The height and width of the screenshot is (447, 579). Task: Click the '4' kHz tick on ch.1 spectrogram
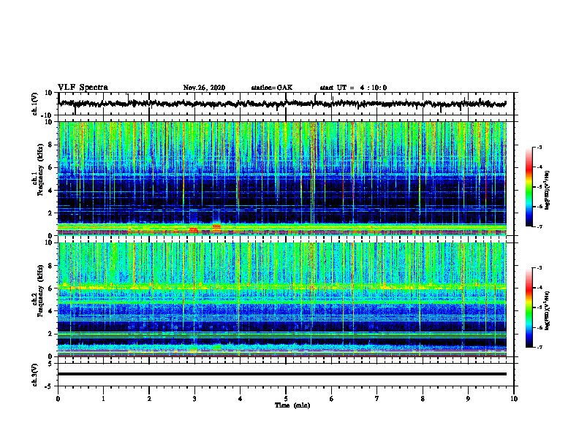[x=51, y=191]
